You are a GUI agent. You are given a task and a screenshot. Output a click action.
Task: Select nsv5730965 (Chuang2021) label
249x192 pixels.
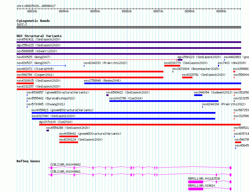click(46, 104)
